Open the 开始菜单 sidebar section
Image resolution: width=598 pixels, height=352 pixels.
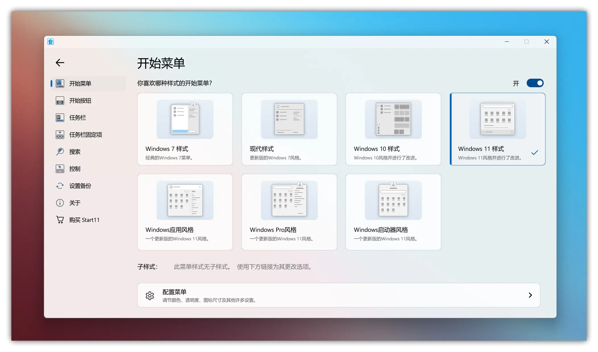pyautogui.click(x=88, y=84)
